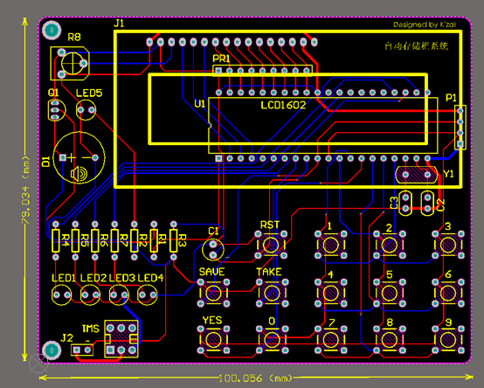Screen dimensions: 484x388
Task: Select the Y1 crystal footprint
Action: (x=417, y=175)
